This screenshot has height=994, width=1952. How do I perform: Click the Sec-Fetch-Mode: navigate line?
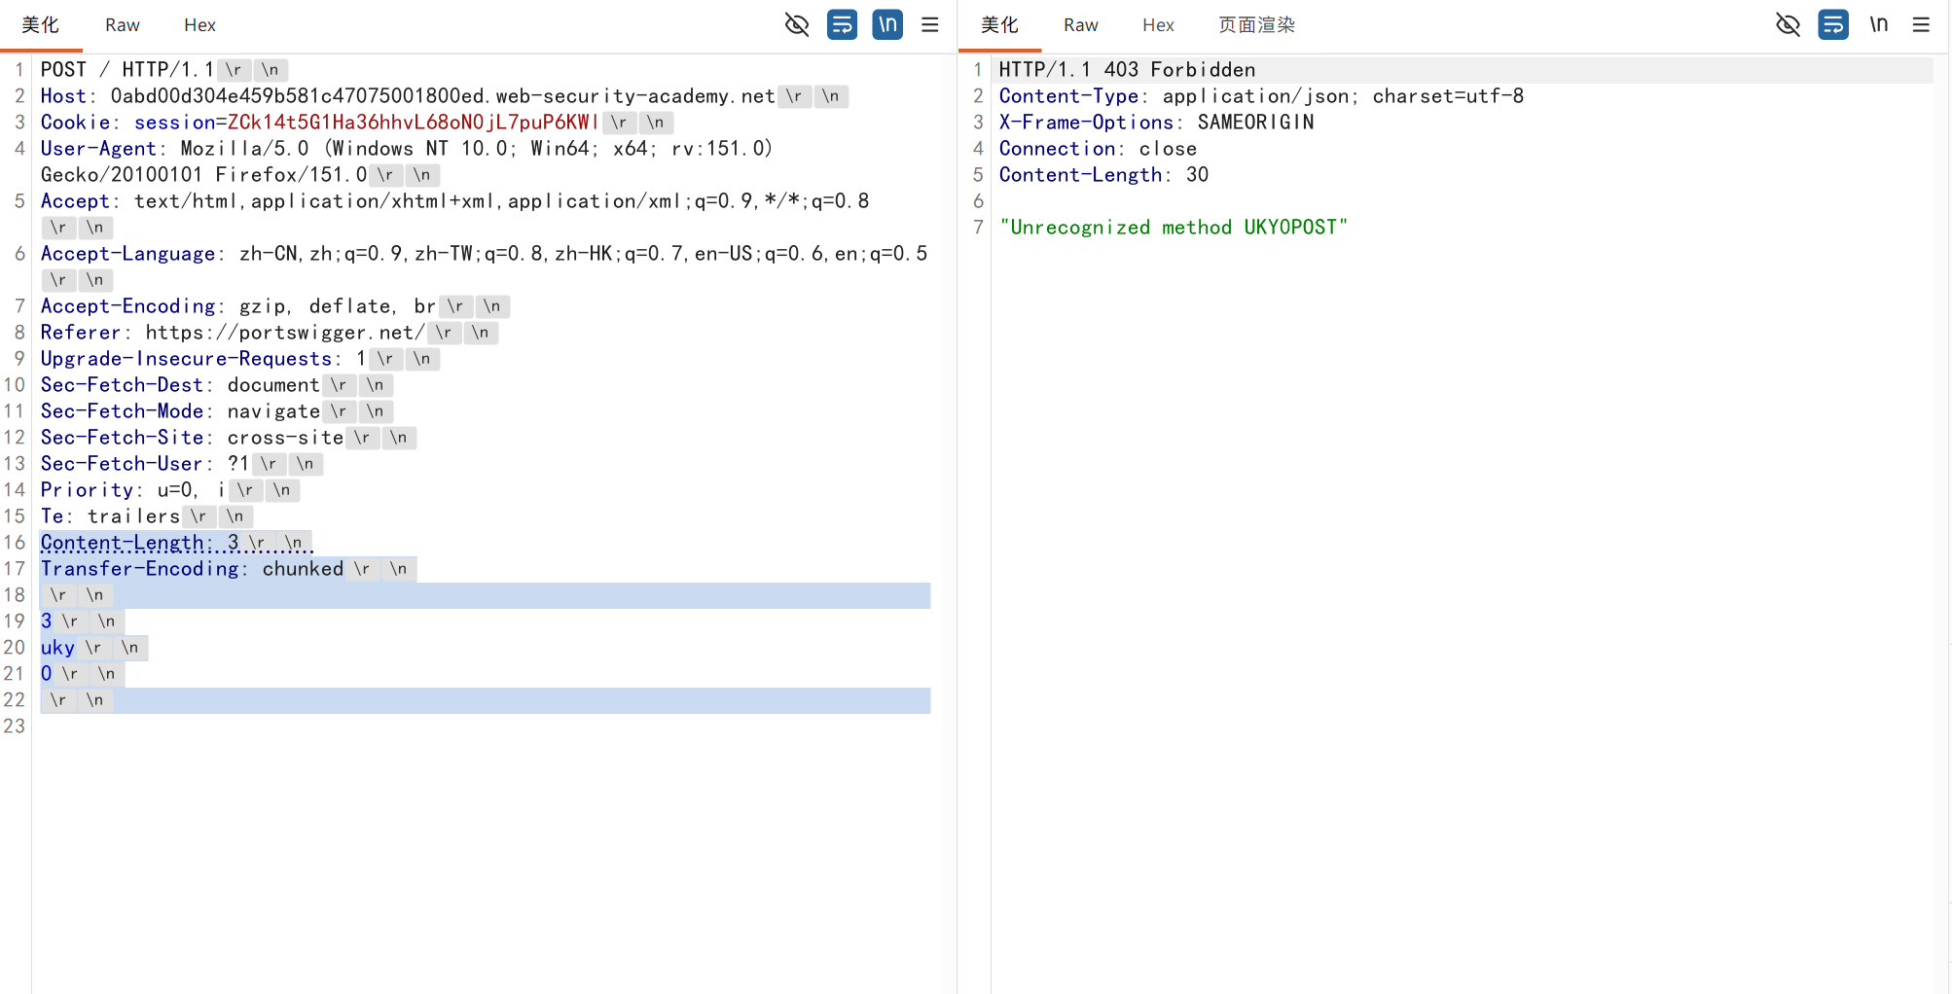[180, 411]
